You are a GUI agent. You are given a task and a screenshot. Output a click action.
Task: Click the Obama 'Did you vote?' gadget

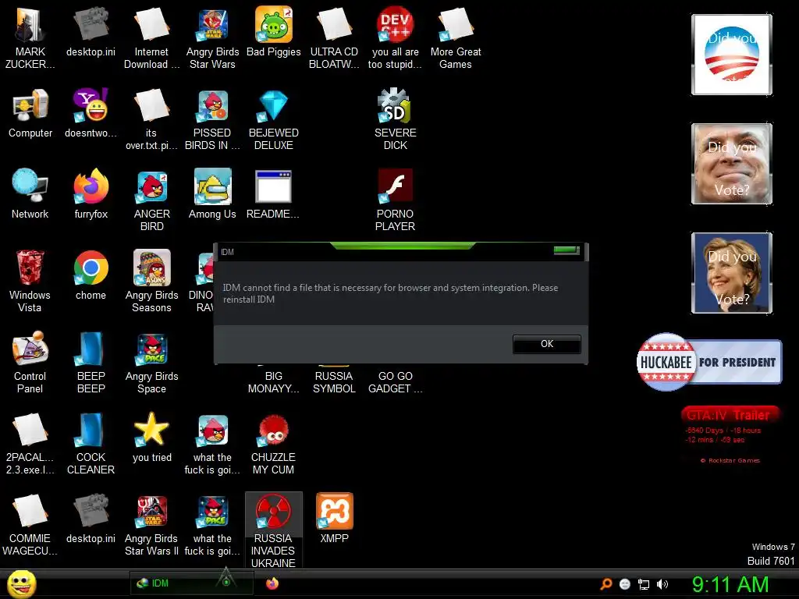(732, 55)
